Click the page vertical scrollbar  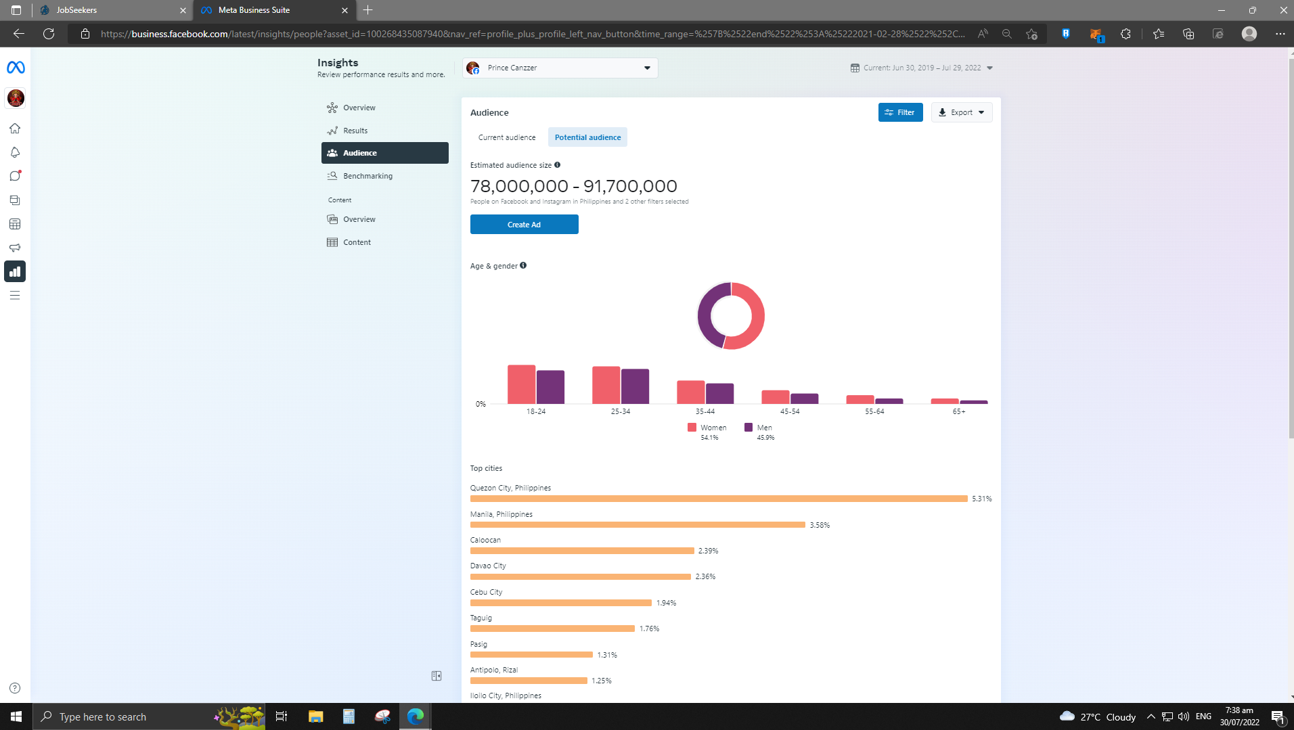(x=1291, y=248)
